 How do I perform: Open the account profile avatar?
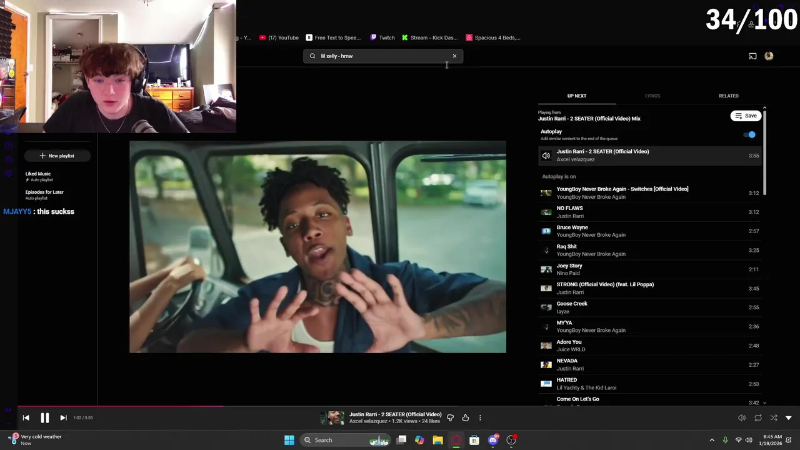pyautogui.click(x=769, y=56)
